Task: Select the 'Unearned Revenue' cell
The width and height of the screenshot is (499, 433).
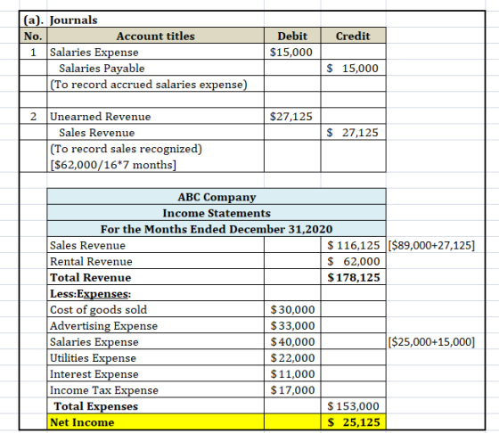Action: coord(156,116)
